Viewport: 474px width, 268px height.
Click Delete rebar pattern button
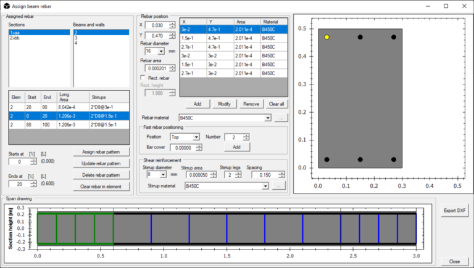[x=101, y=175]
